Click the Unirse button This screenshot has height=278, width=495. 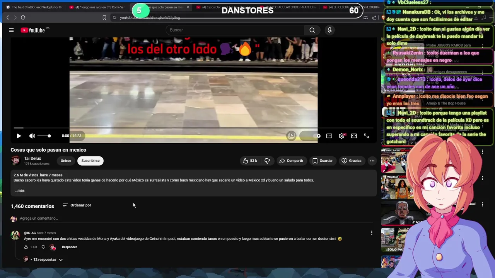point(66,161)
